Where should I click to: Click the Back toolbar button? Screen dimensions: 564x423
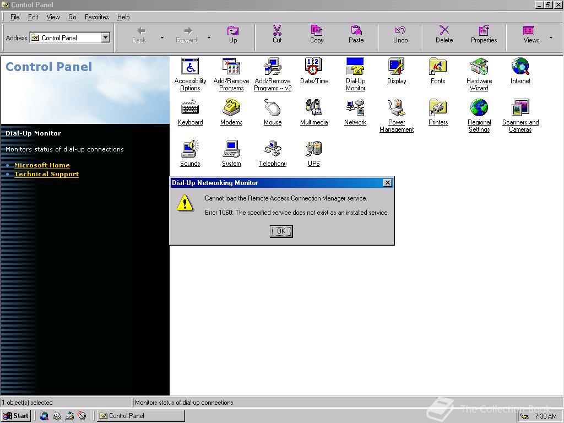click(139, 35)
